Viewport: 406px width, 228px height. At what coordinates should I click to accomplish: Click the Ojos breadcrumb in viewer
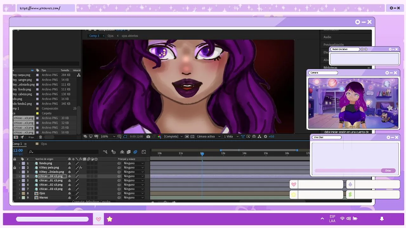pos(110,36)
